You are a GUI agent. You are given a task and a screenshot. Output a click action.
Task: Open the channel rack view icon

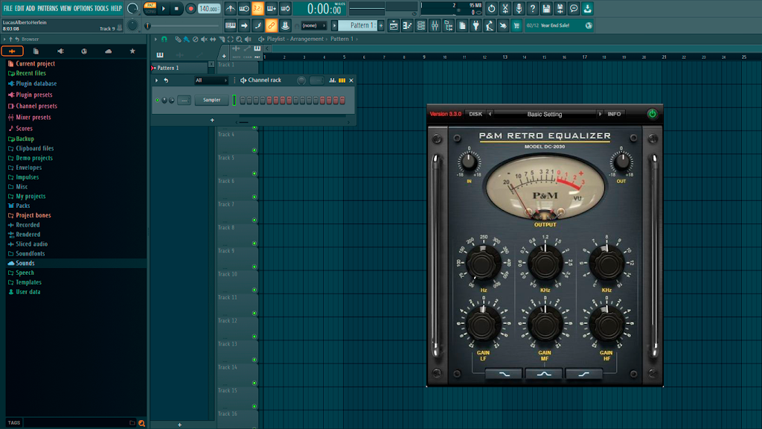421,25
